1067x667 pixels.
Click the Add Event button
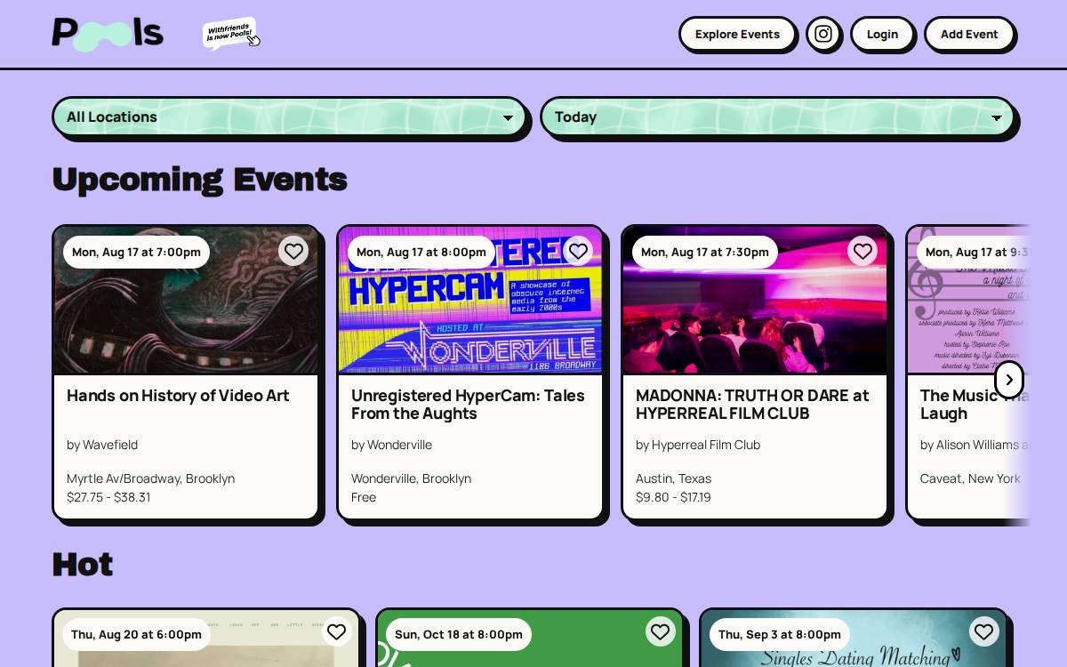(969, 34)
